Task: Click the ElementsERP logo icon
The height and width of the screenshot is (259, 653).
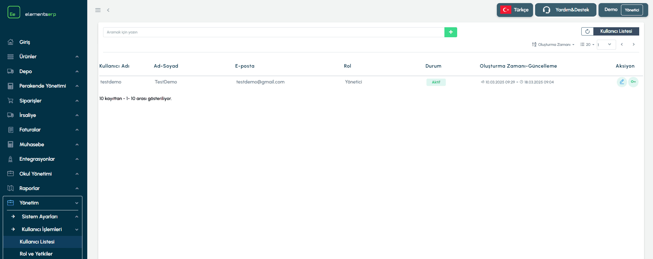Action: tap(14, 12)
